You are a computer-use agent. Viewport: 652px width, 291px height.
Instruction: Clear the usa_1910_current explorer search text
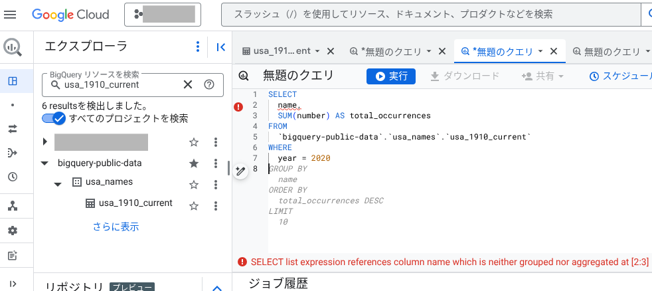pos(188,84)
